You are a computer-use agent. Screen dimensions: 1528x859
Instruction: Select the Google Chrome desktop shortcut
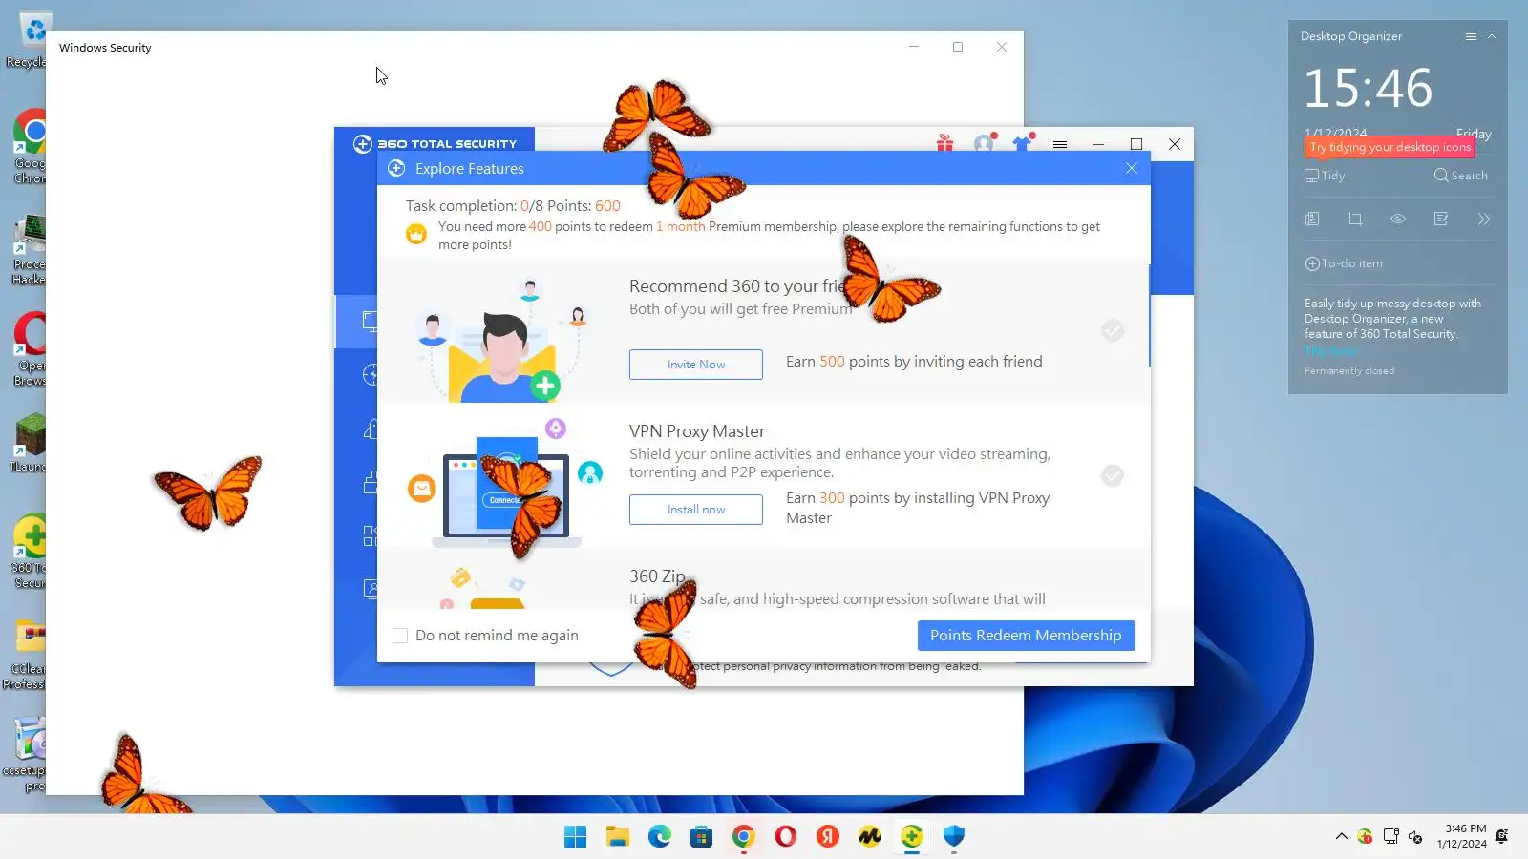click(30, 146)
